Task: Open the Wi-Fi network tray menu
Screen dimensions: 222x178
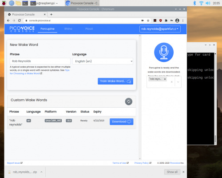Action: 201,3
